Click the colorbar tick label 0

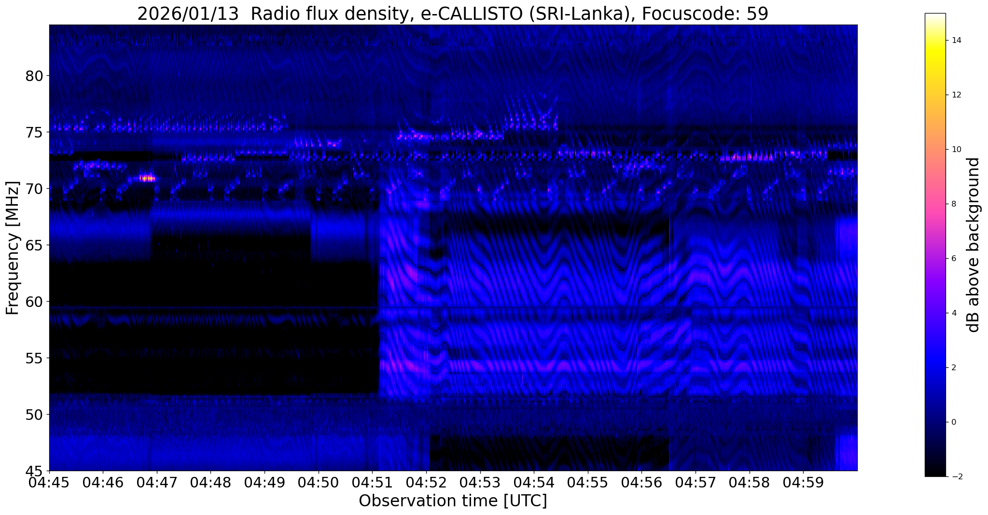tap(953, 422)
